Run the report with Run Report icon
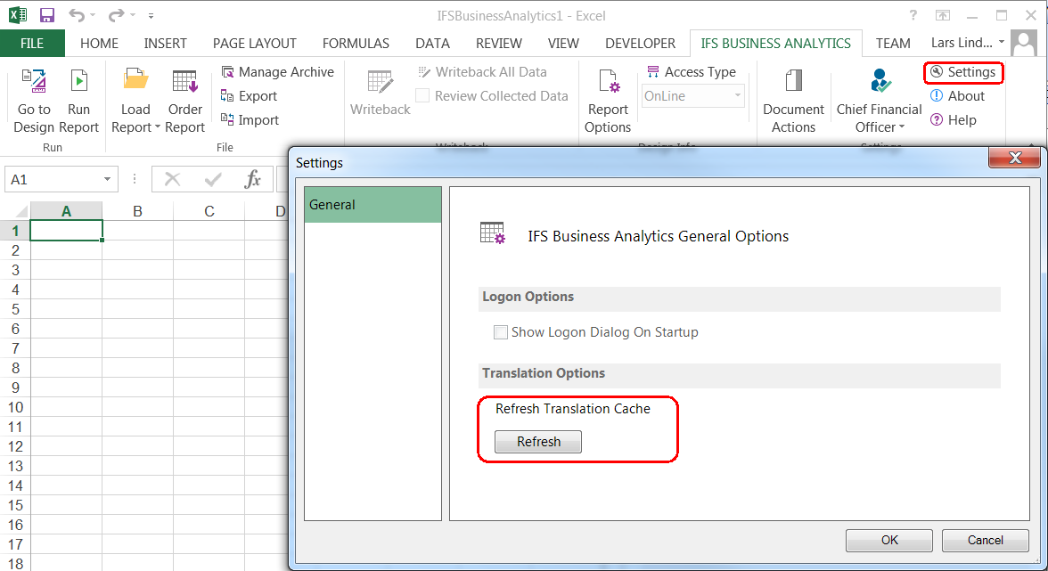Image resolution: width=1048 pixels, height=571 pixels. [78, 81]
